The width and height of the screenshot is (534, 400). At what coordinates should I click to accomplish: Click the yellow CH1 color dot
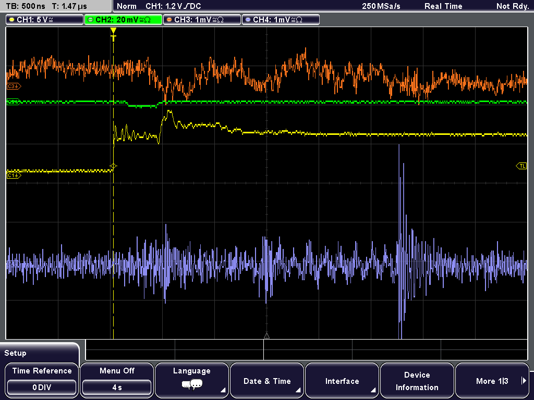click(x=12, y=20)
